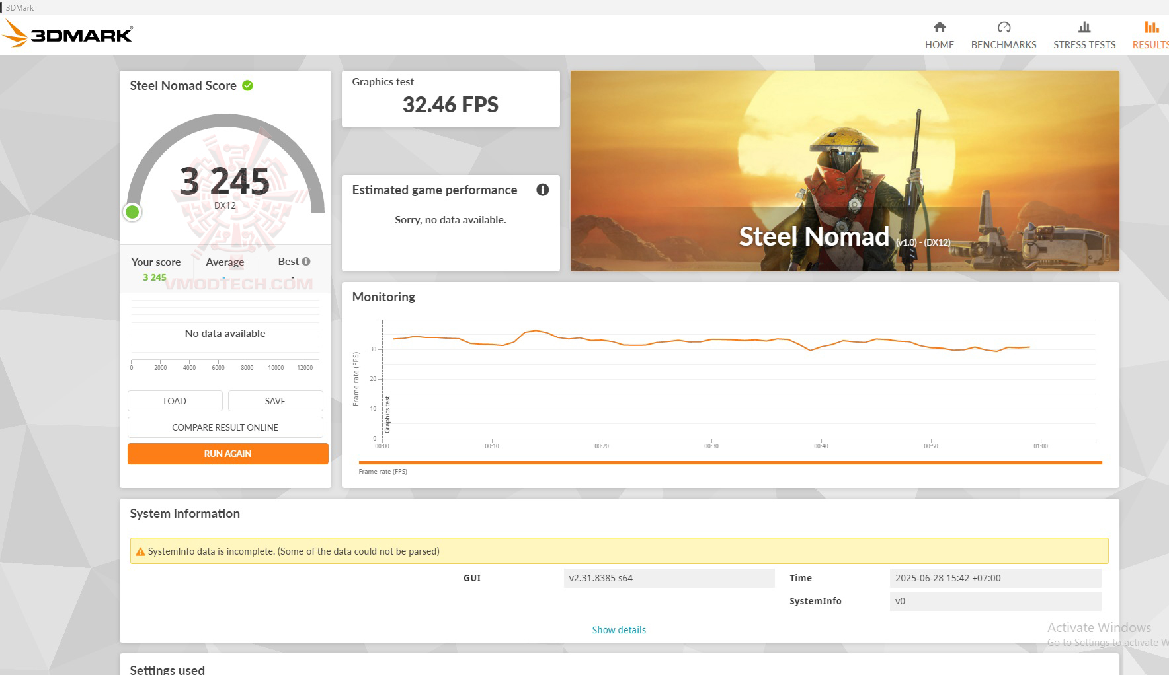
Task: Click the Best column label
Action: pyautogui.click(x=288, y=262)
